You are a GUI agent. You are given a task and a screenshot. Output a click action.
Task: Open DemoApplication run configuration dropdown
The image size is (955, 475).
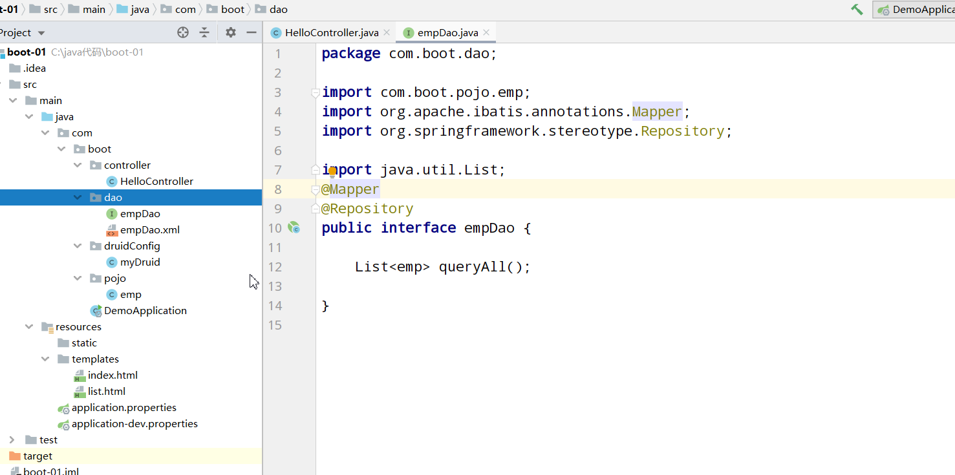[914, 10]
